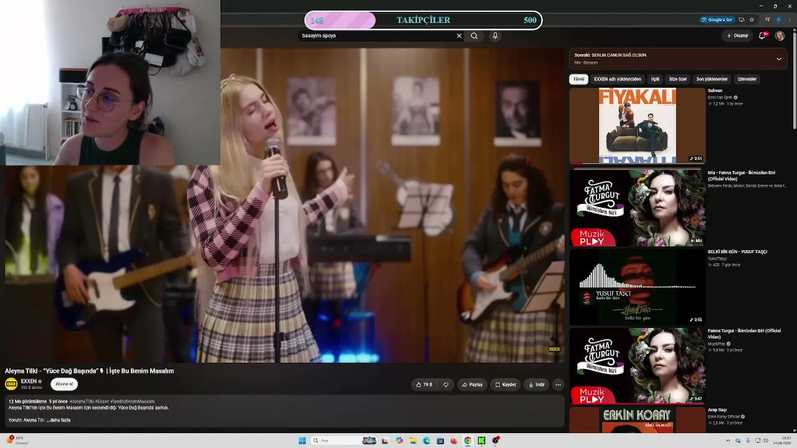Expand description with '...daha fazla'
The image size is (797, 448).
[x=59, y=420]
